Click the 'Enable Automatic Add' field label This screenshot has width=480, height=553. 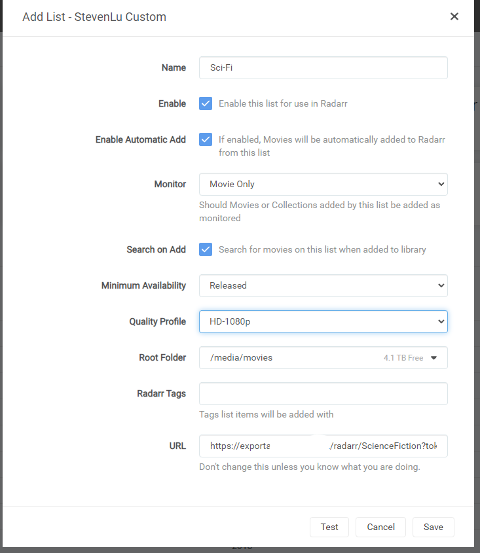click(x=140, y=139)
